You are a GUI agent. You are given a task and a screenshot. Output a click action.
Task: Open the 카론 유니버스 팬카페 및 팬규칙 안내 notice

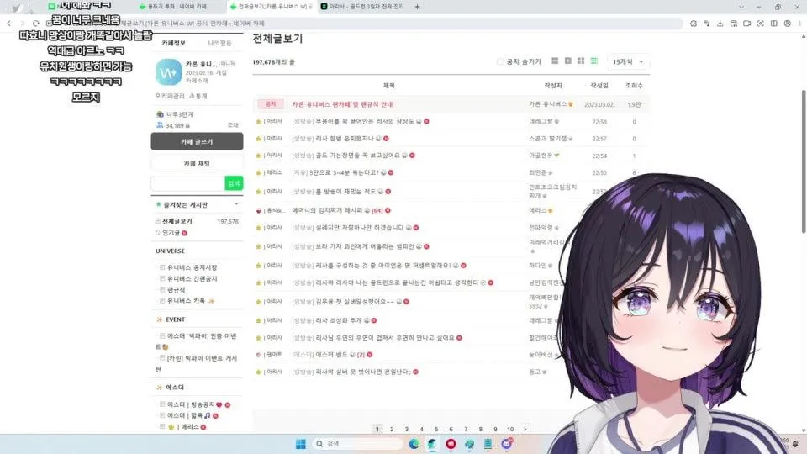pyautogui.click(x=342, y=104)
